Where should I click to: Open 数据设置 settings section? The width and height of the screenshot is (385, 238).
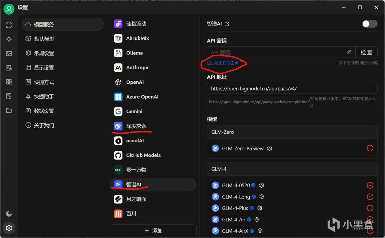pos(63,111)
